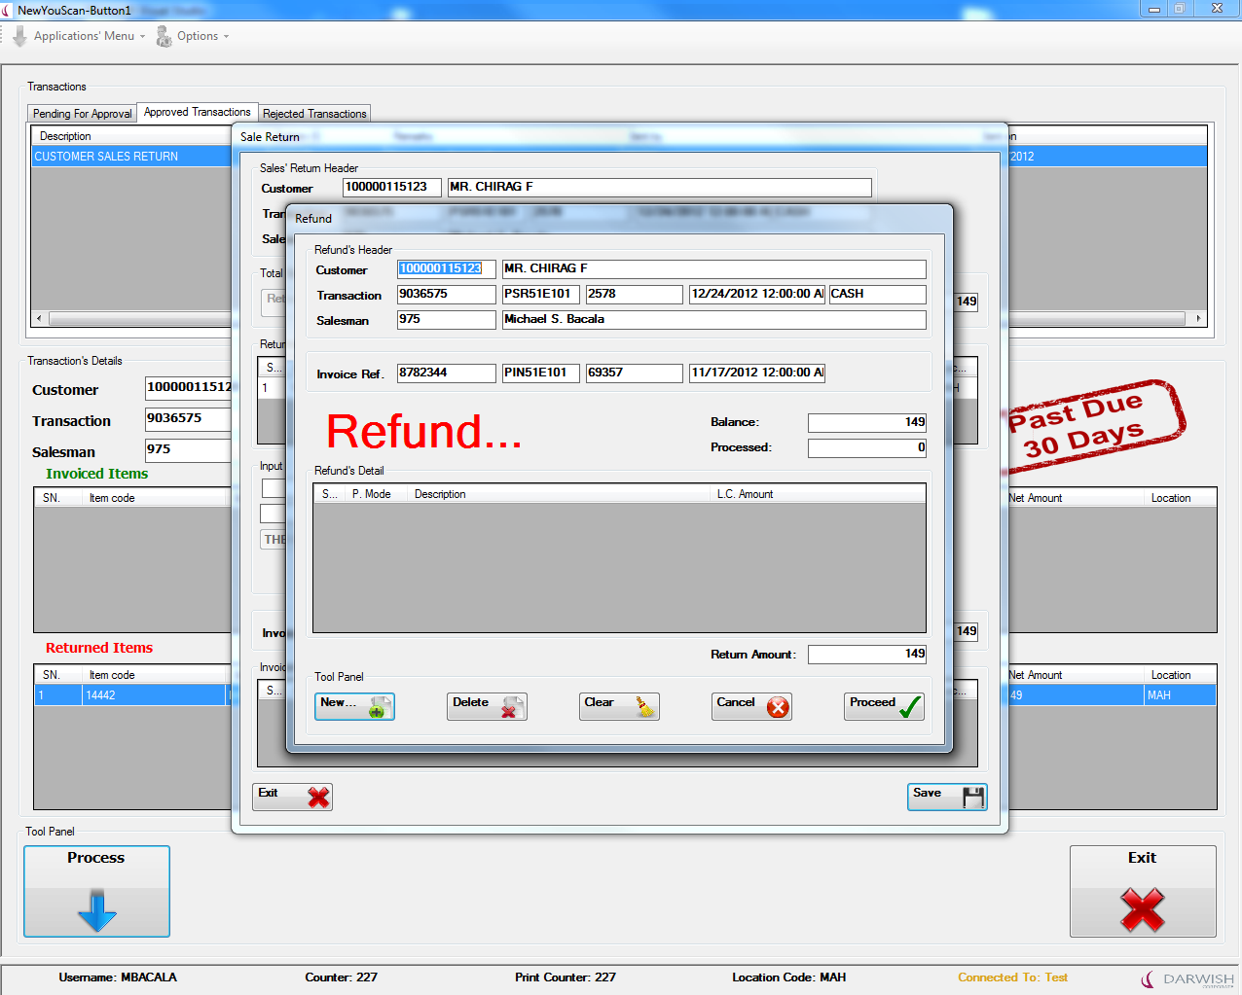Viewport: 1242px width, 995px height.
Task: Click the Refund Customer ID field
Action: click(446, 269)
